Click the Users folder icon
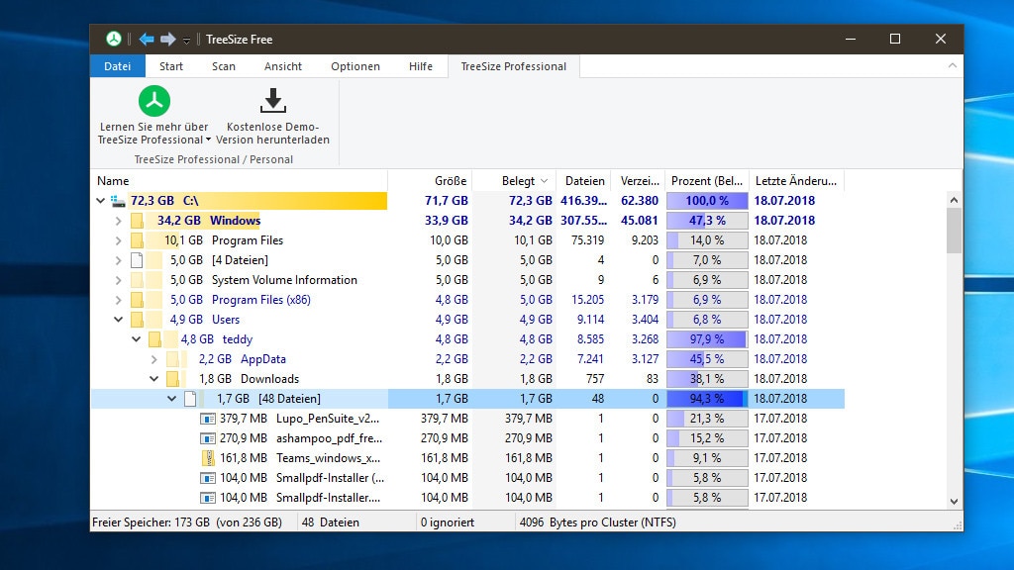Screen dimensions: 1014x570 click(x=137, y=320)
